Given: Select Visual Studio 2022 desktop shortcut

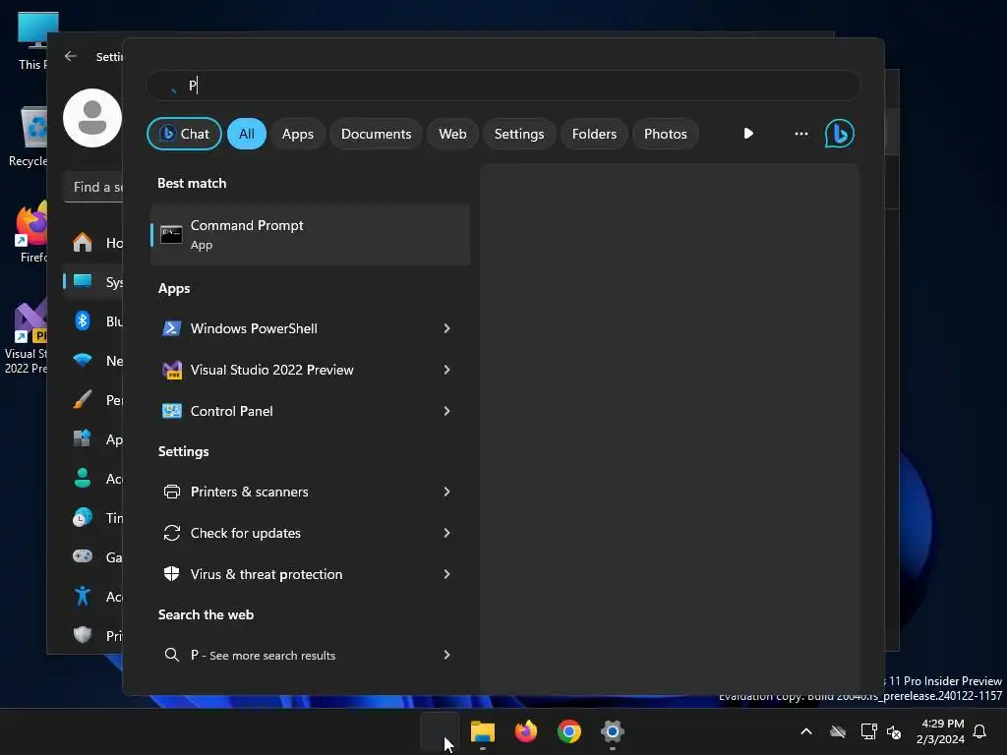Looking at the screenshot, I should click(x=26, y=337).
